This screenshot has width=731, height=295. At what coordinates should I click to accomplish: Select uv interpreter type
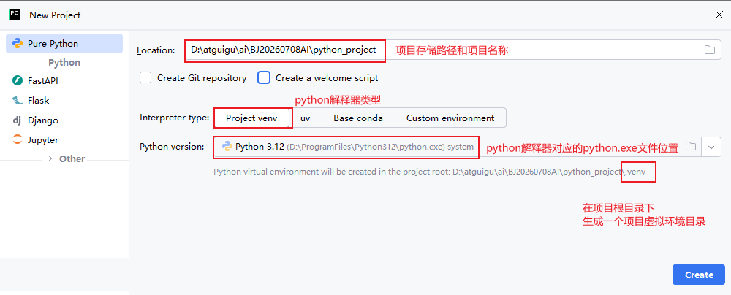click(x=306, y=118)
